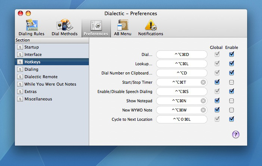Click the Section column header

coord(52,40)
